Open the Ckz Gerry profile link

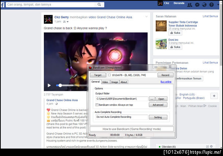(x=61, y=17)
